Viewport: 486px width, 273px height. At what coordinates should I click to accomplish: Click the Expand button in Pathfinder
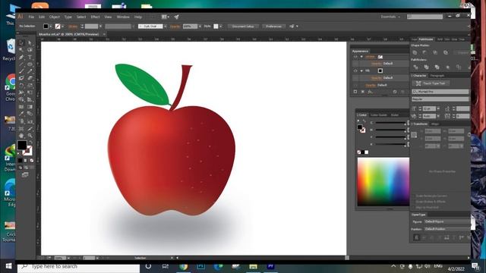pyautogui.click(x=462, y=52)
